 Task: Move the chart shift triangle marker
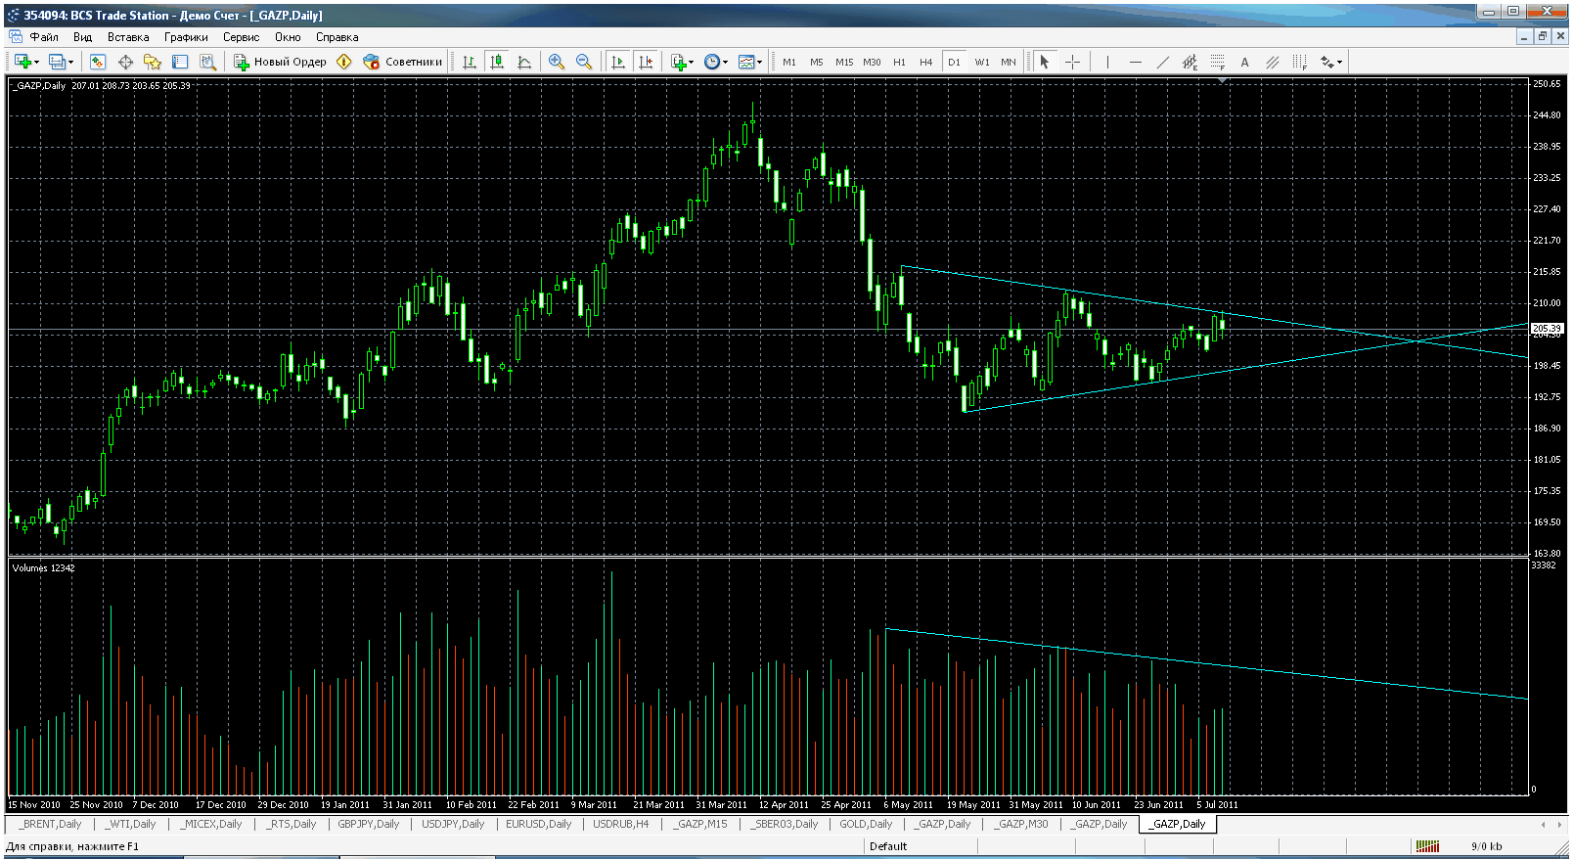1224,81
